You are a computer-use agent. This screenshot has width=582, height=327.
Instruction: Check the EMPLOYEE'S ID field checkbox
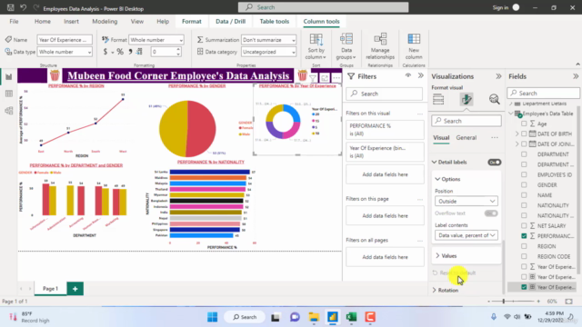[524, 174]
